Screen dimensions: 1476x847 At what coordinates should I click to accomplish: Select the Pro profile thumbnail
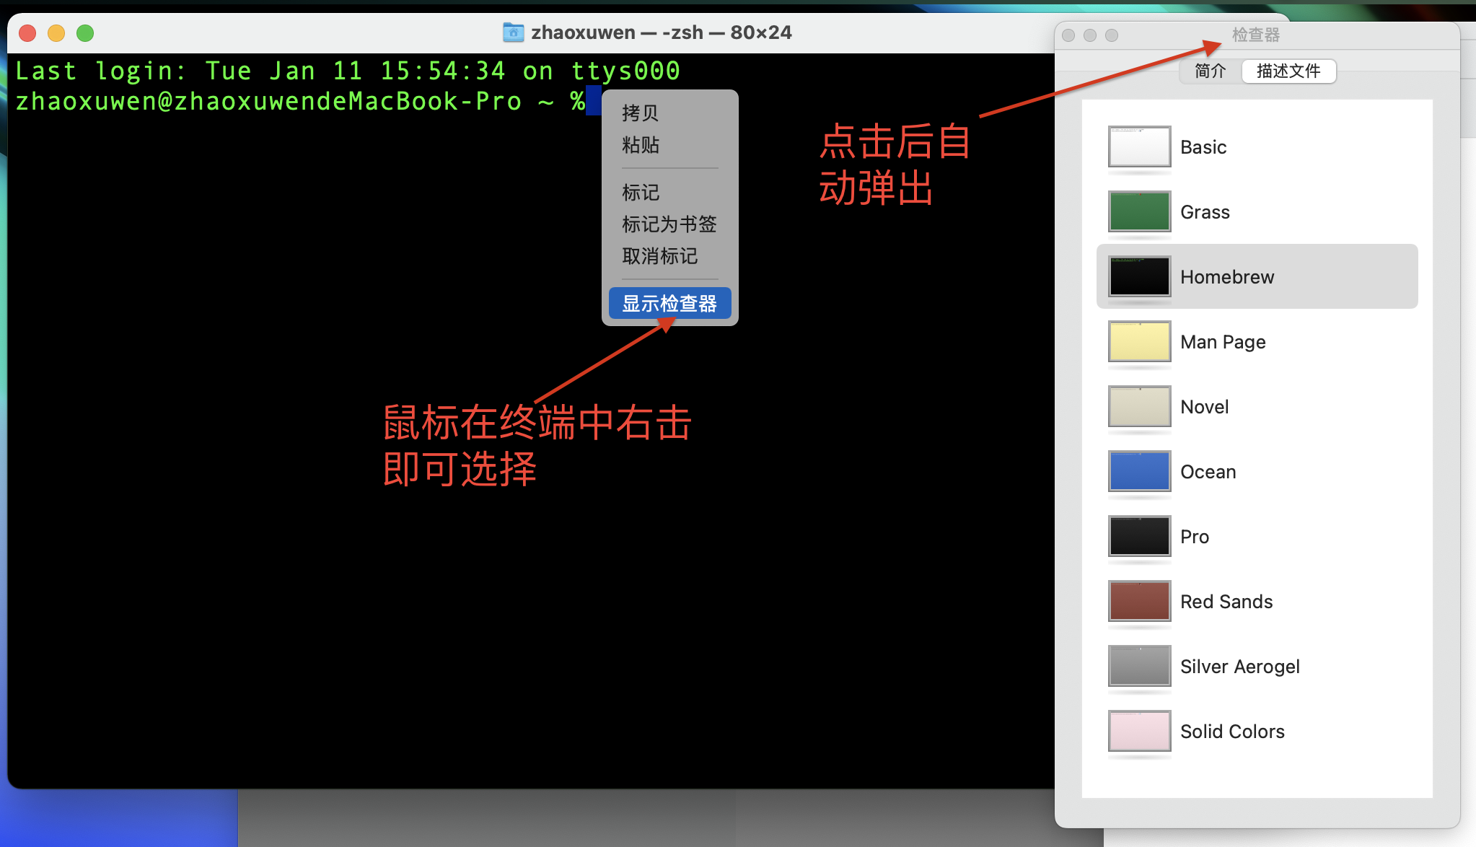tap(1138, 536)
